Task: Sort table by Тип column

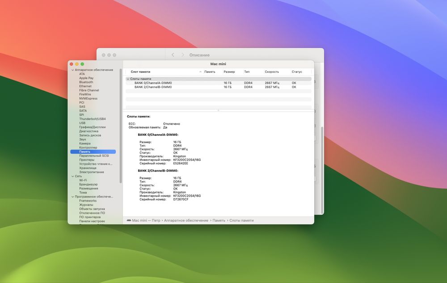Action: click(247, 72)
